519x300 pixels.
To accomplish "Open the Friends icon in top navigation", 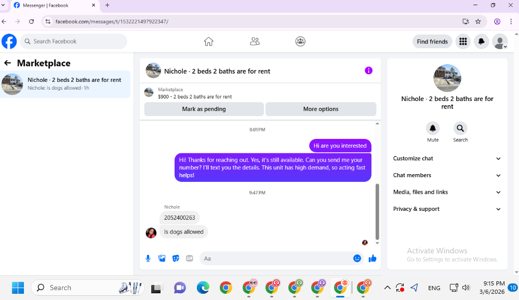I will pyautogui.click(x=255, y=41).
